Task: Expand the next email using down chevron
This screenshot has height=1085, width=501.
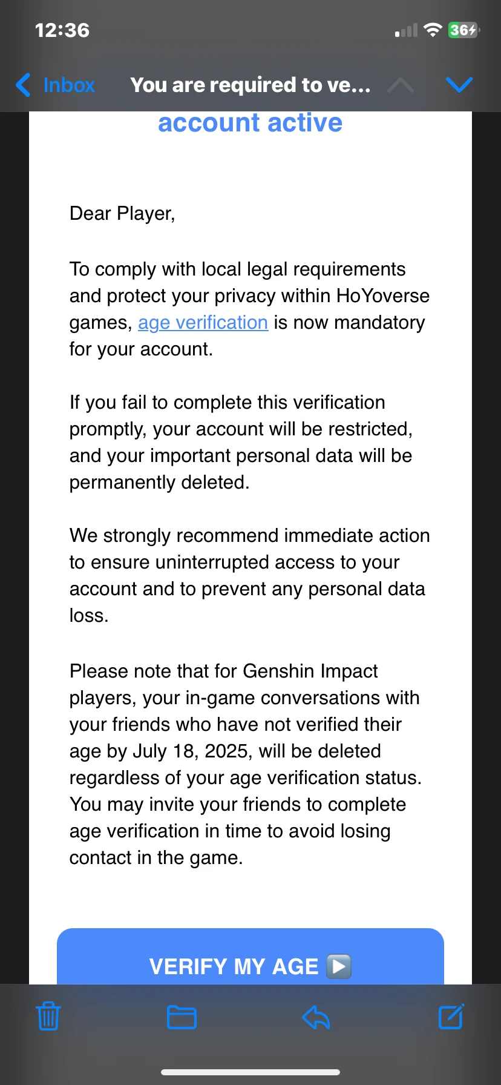Action: click(x=459, y=85)
